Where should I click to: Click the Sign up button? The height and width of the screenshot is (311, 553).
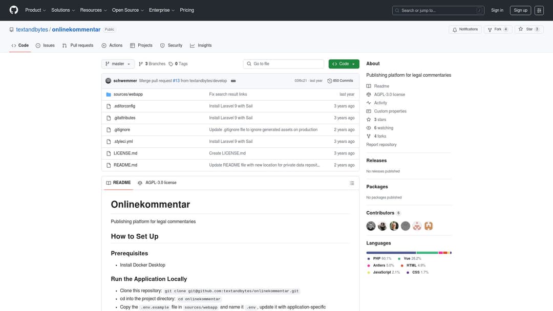520,11
